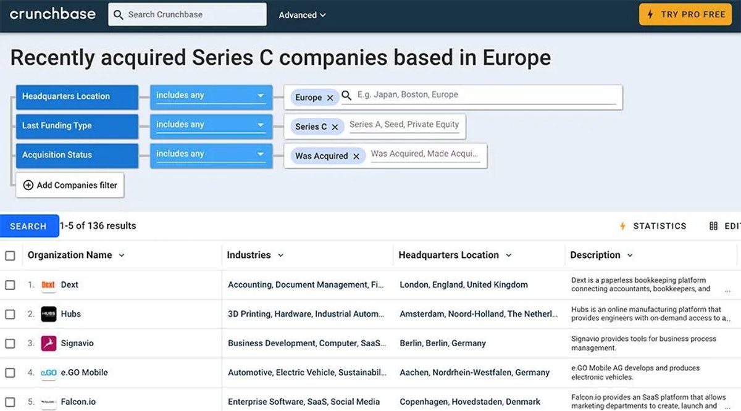Focus the location input with Japan, Boston placeholder
Screen dimensions: 741x411
tap(486, 95)
